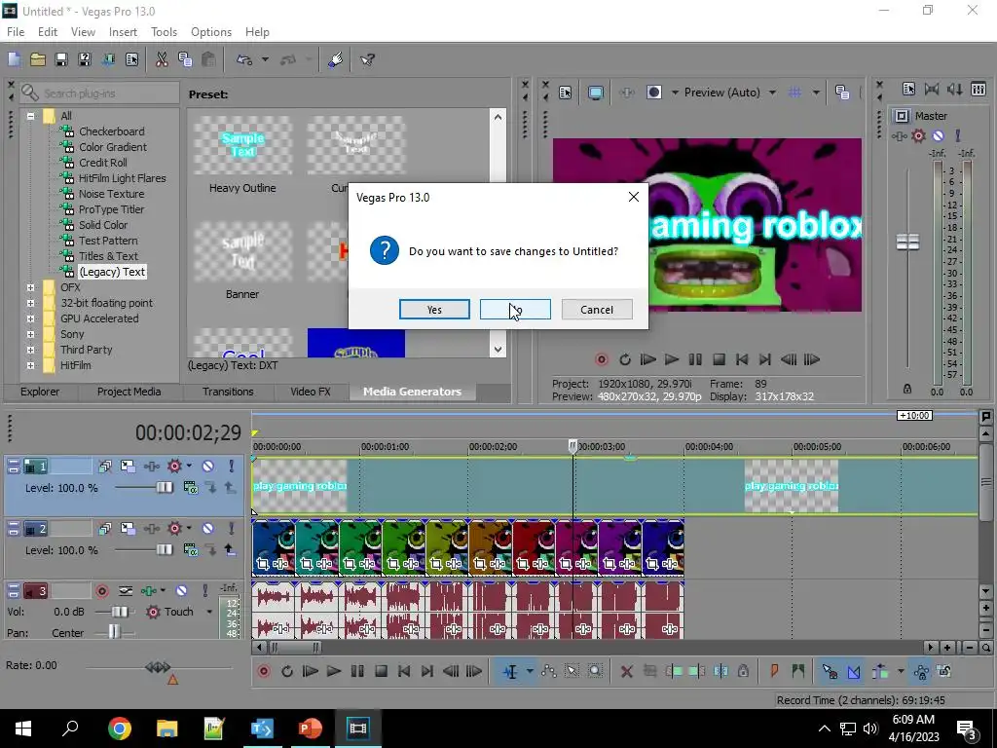Viewport: 997px width, 748px height.
Task: Click the Search plug-ins field
Action: 100,93
